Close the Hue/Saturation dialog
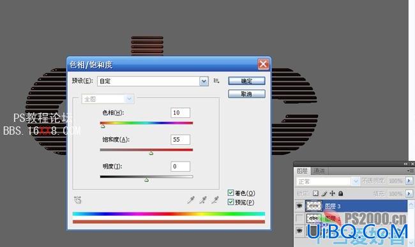 263,64
